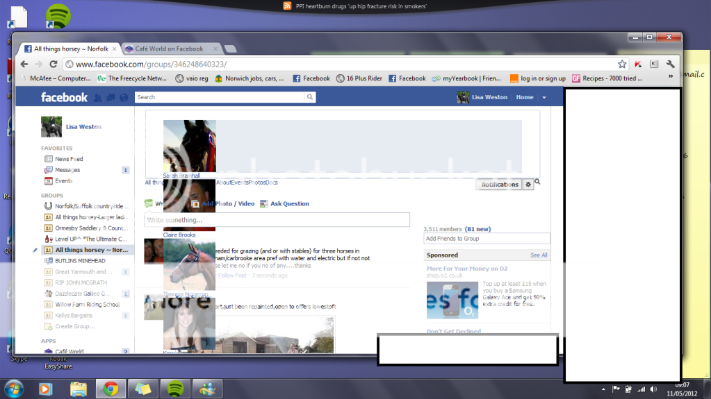Close the All things horsey tab
Viewport: 711px width, 399px height.
[114, 49]
